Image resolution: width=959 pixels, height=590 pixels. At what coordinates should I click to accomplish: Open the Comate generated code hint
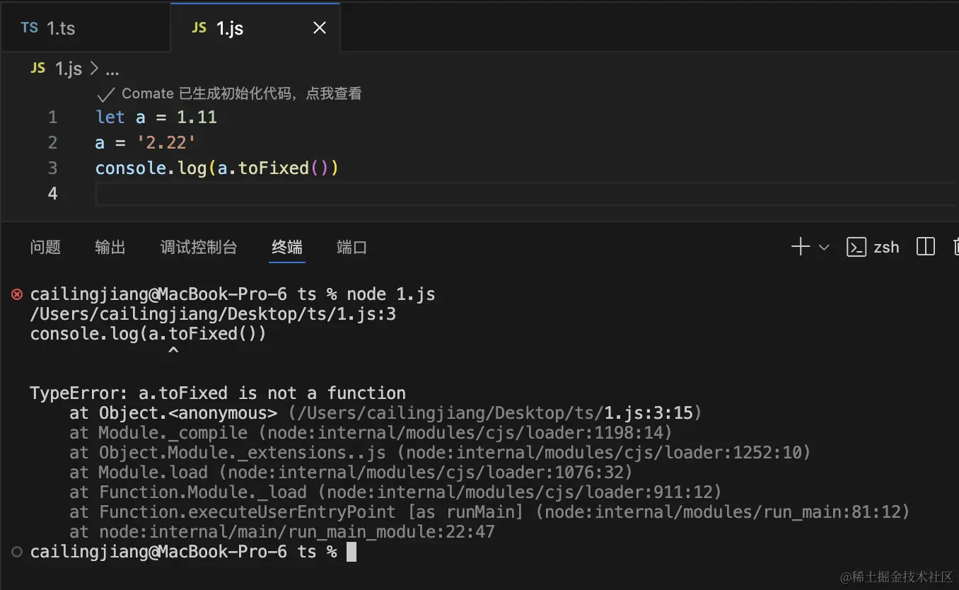[x=241, y=93]
